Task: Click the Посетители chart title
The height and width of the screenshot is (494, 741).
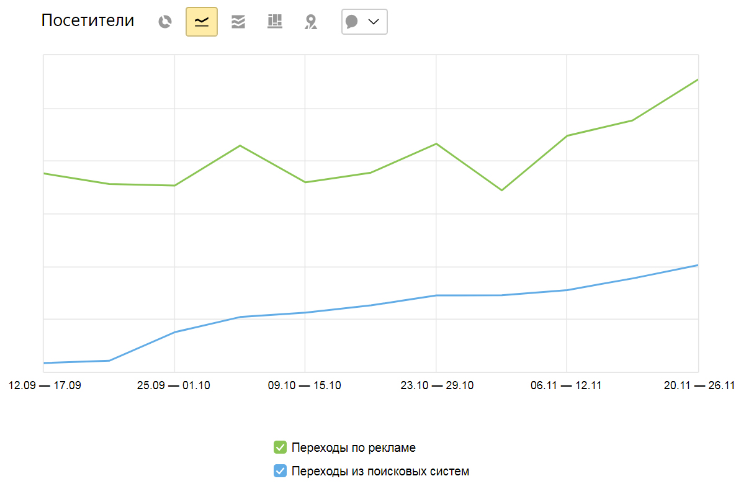Action: point(88,20)
